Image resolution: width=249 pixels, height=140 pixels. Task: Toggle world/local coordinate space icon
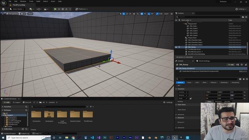(x=134, y=14)
